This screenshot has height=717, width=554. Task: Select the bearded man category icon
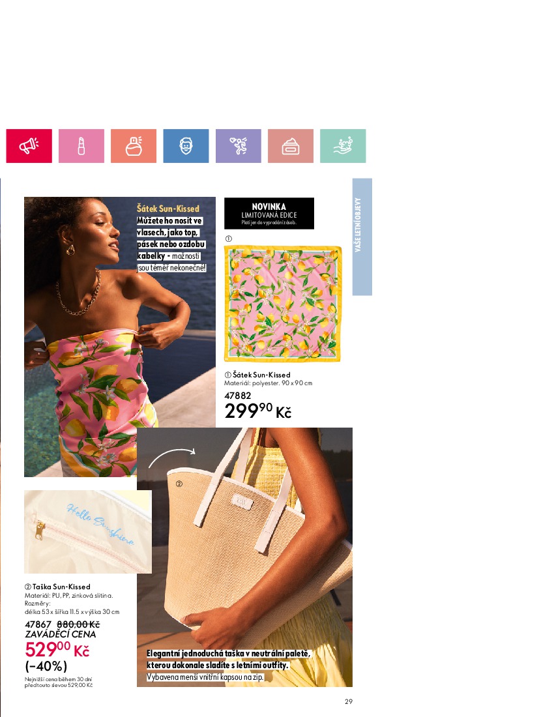tap(186, 146)
